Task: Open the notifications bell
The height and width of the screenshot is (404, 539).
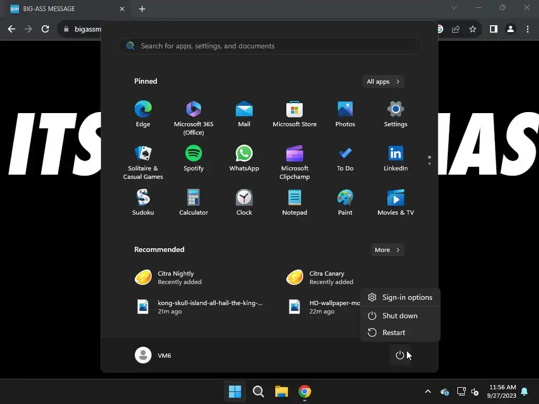Action: [x=525, y=391]
